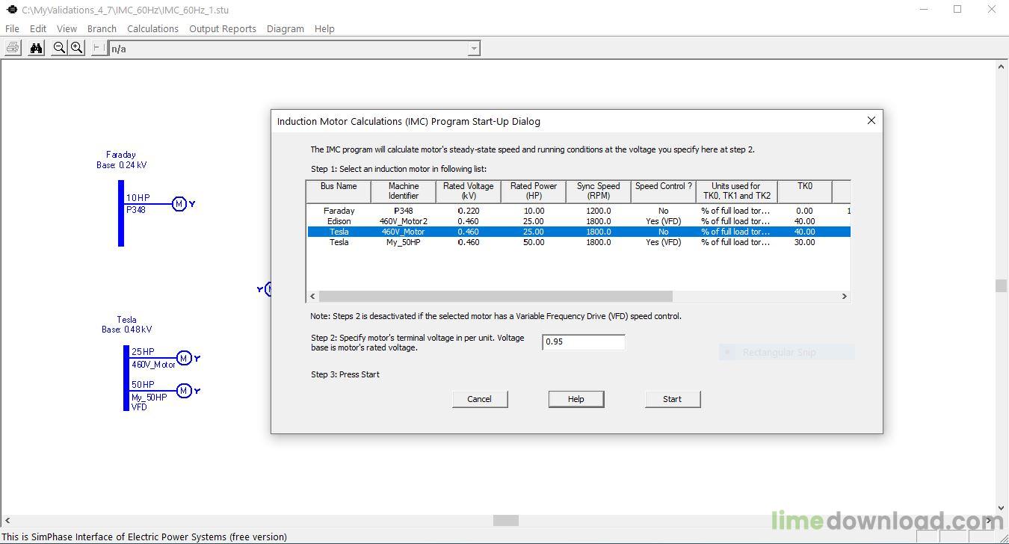Open the Output Reports menu
Image resolution: width=1009 pixels, height=544 pixels.
222,28
